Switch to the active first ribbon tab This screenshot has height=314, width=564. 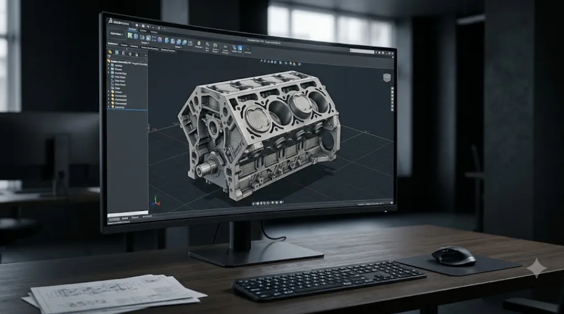(x=132, y=30)
